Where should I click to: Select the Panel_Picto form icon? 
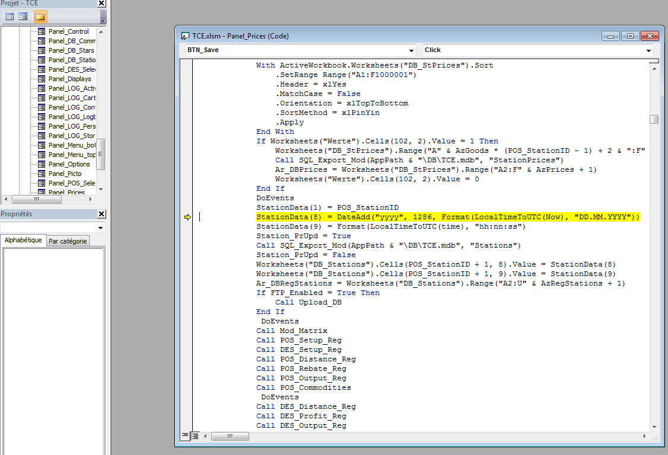[x=42, y=174]
